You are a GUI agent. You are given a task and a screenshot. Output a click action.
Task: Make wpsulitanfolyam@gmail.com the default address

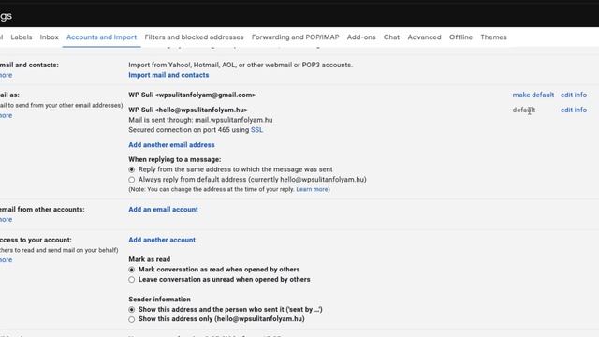(x=533, y=95)
